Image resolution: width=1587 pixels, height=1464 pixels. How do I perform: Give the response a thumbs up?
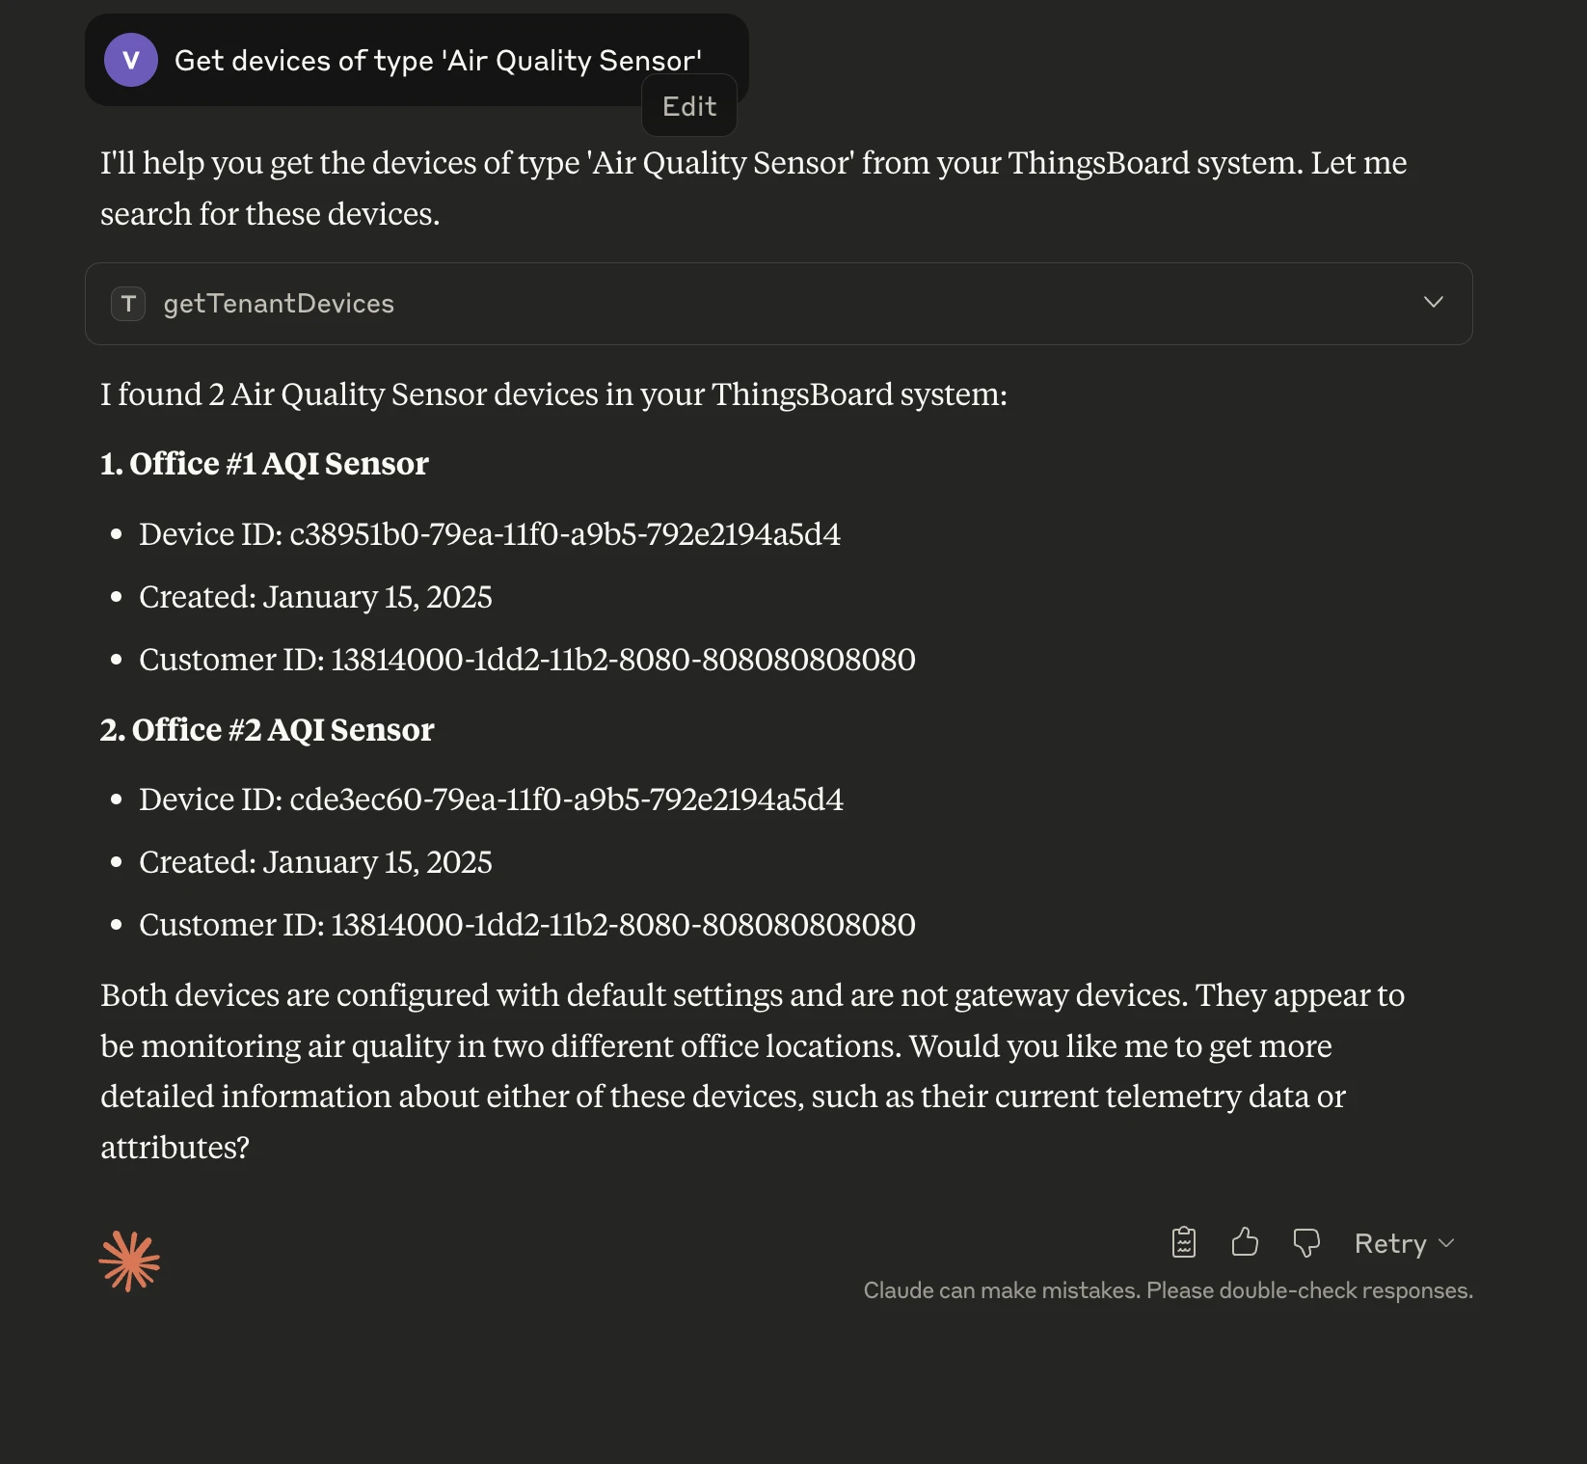pyautogui.click(x=1245, y=1242)
